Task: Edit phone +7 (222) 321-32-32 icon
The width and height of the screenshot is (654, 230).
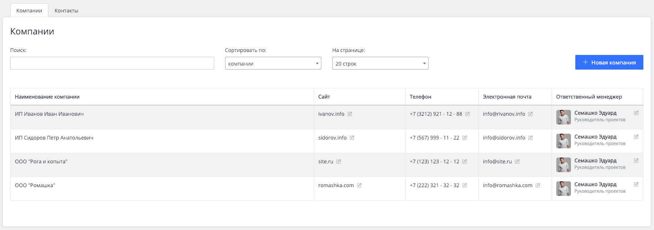Action: (x=464, y=185)
